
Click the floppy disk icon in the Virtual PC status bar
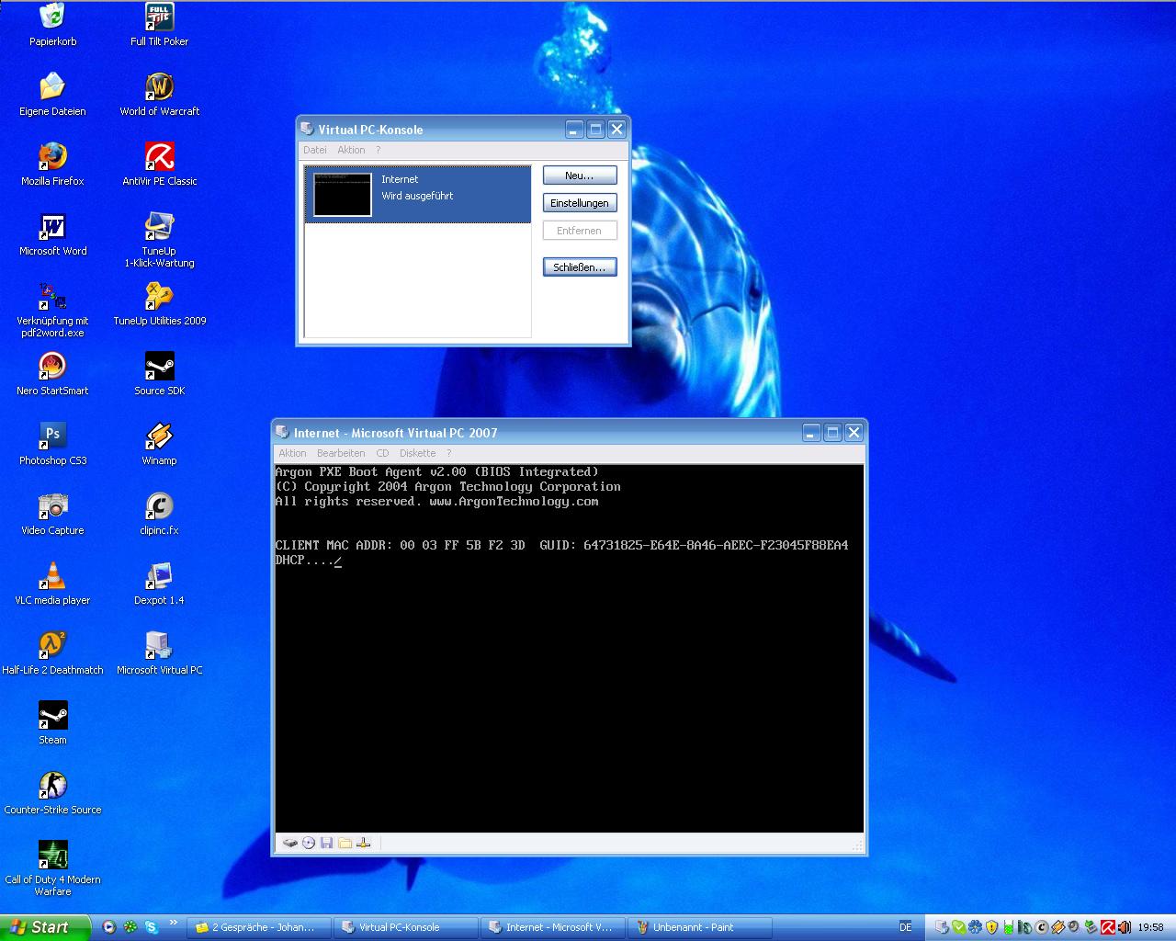coord(326,843)
